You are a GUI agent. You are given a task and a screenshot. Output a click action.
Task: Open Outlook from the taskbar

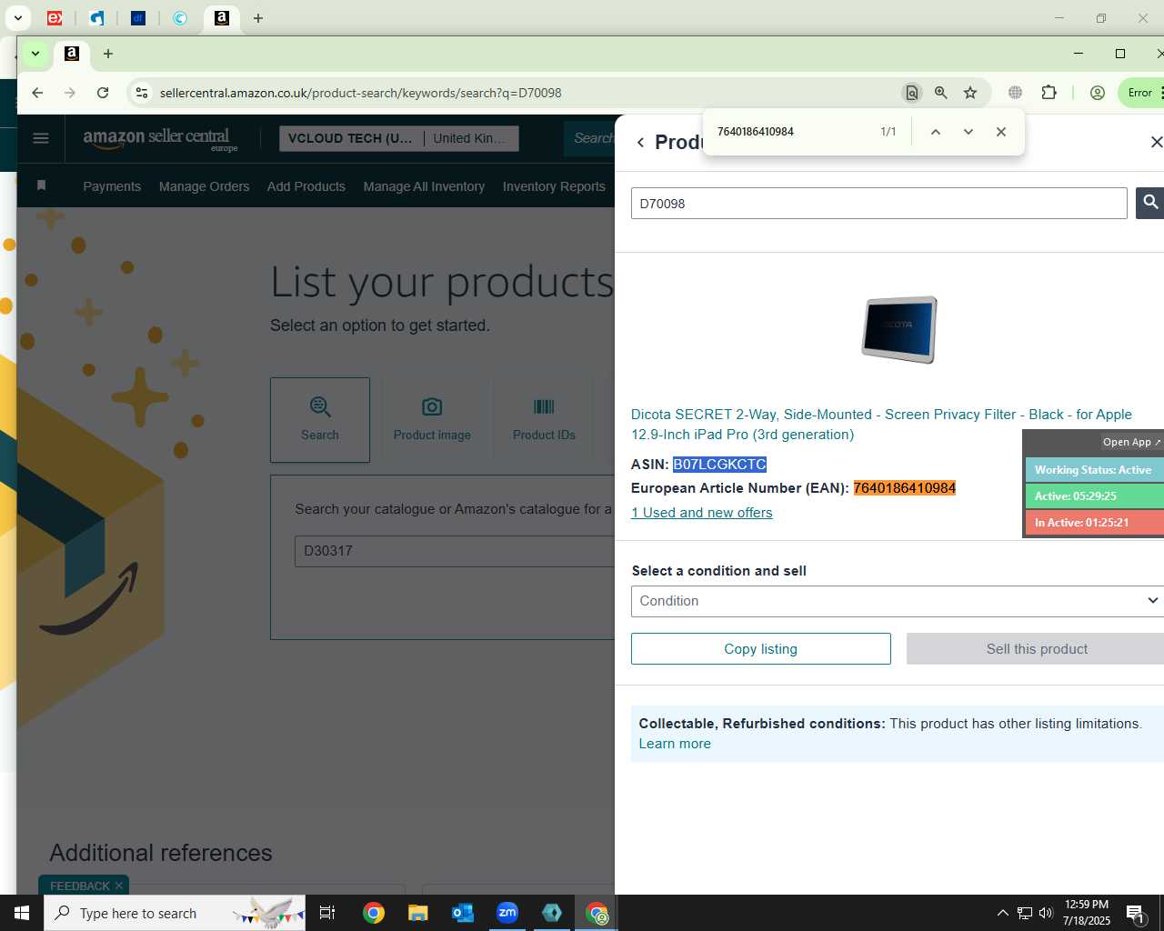click(462, 913)
